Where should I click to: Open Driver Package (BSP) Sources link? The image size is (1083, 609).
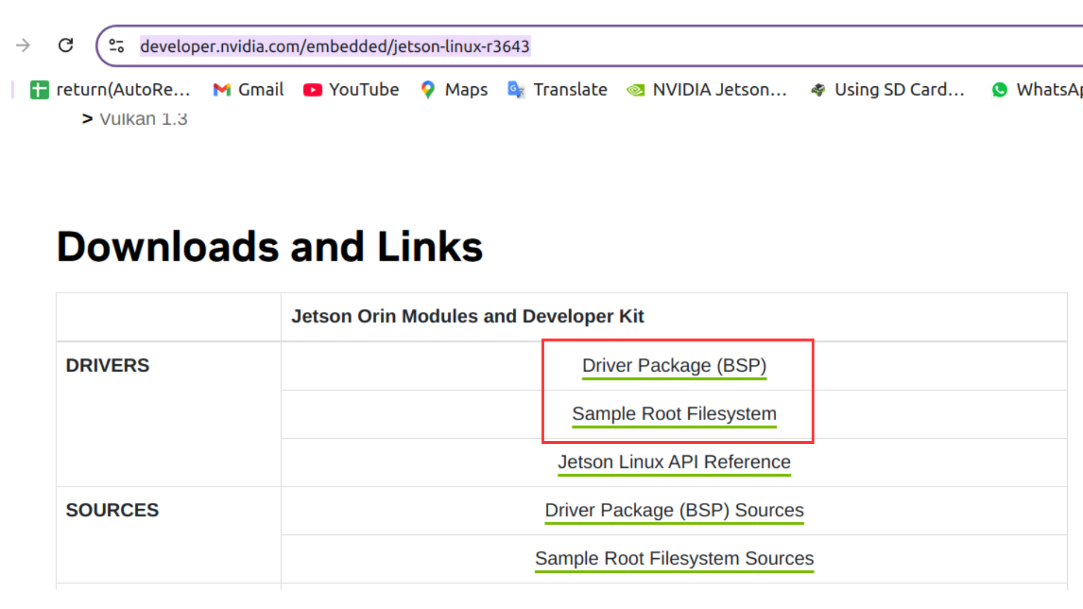click(x=674, y=510)
